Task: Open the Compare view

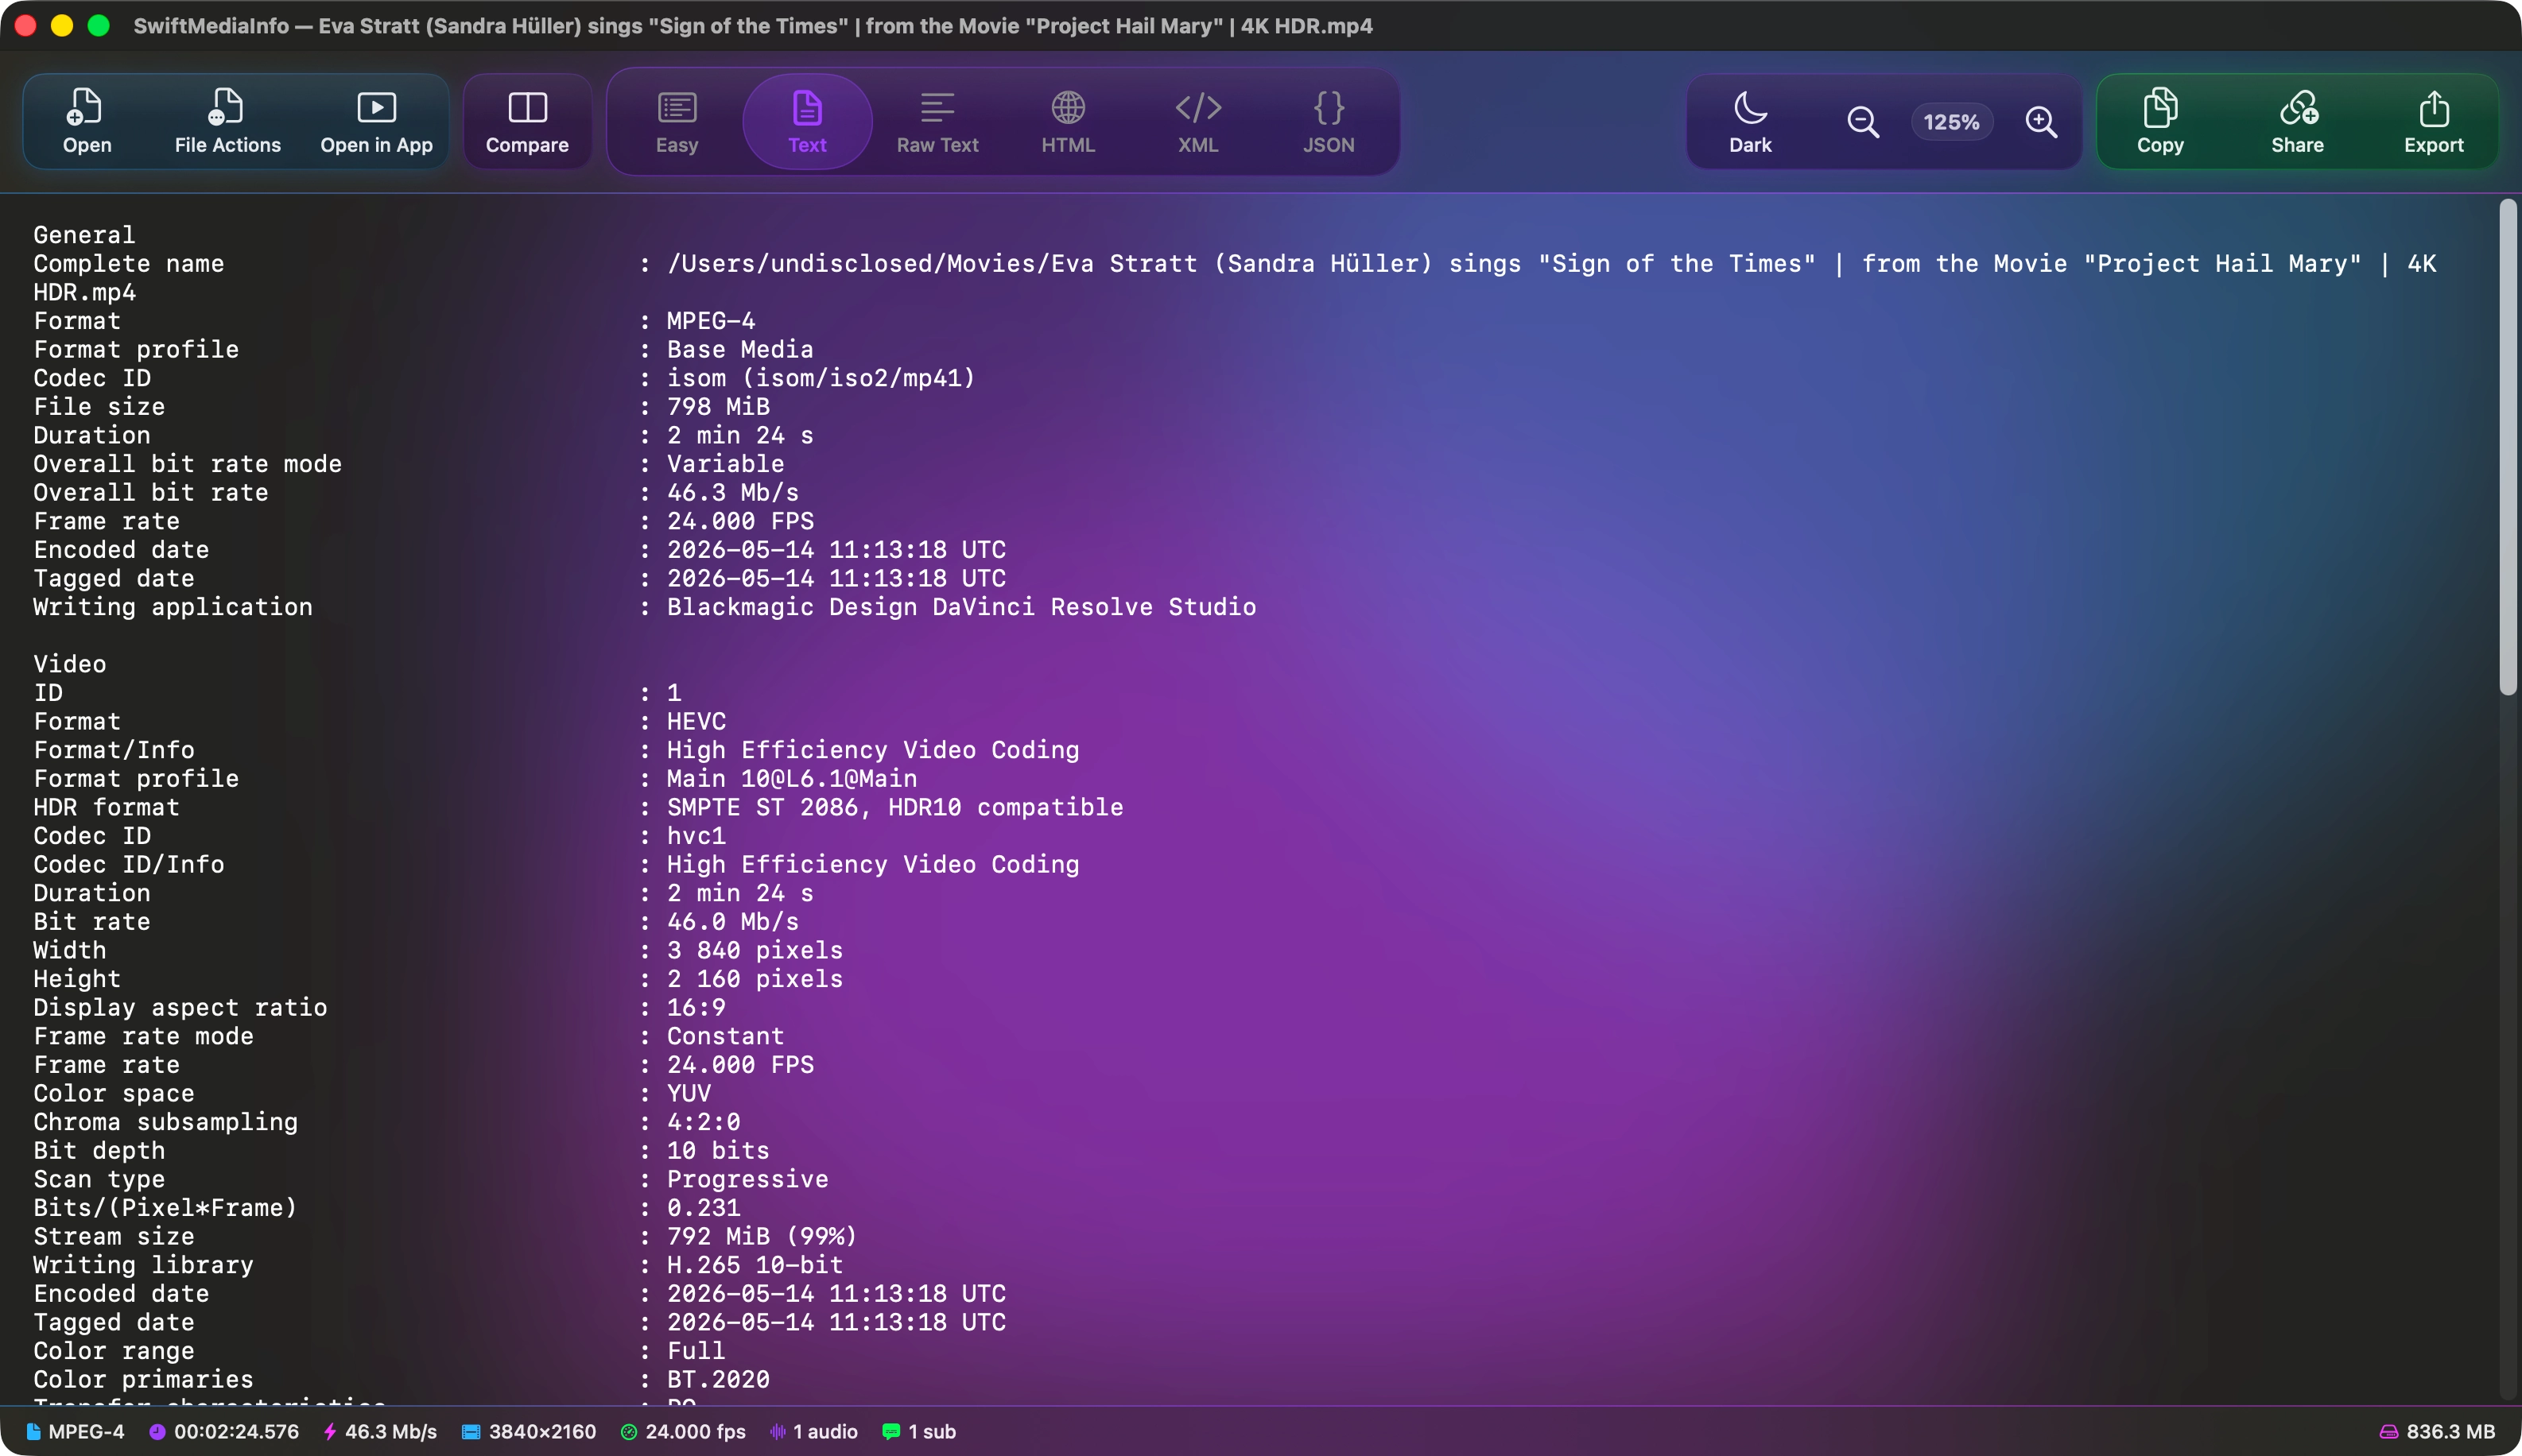Action: (527, 121)
